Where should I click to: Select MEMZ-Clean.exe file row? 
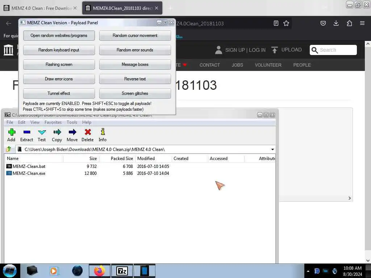coord(139,173)
